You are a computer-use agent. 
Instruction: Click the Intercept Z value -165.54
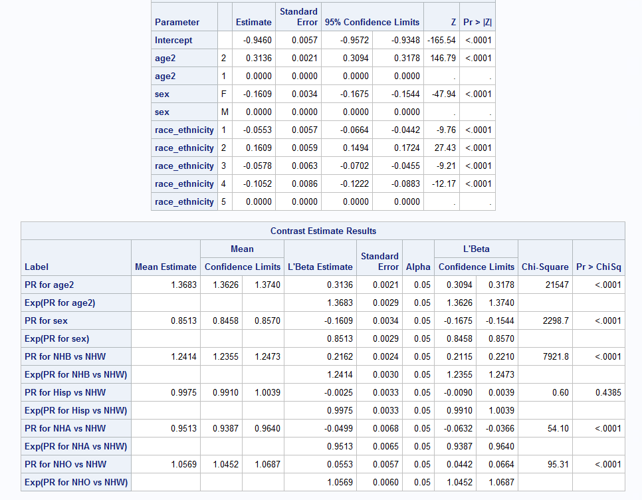442,40
